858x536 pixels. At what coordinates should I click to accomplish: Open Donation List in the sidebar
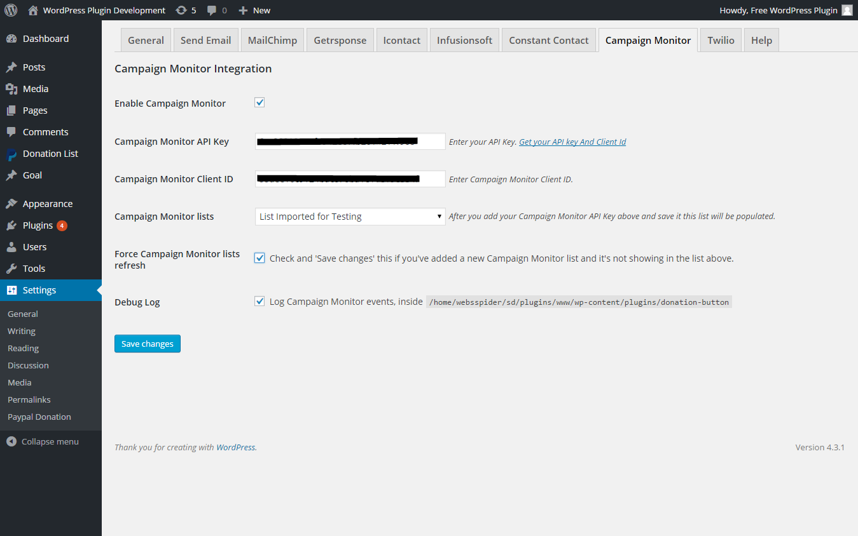click(x=51, y=154)
